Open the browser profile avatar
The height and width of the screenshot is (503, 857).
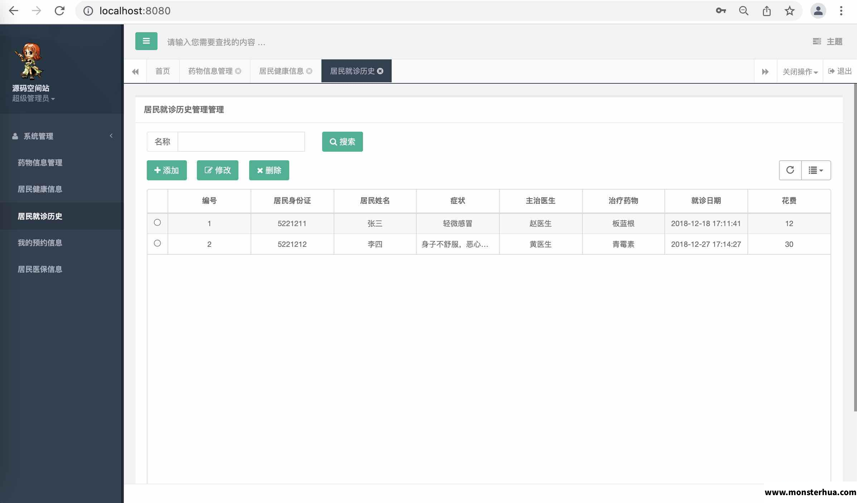click(x=818, y=11)
